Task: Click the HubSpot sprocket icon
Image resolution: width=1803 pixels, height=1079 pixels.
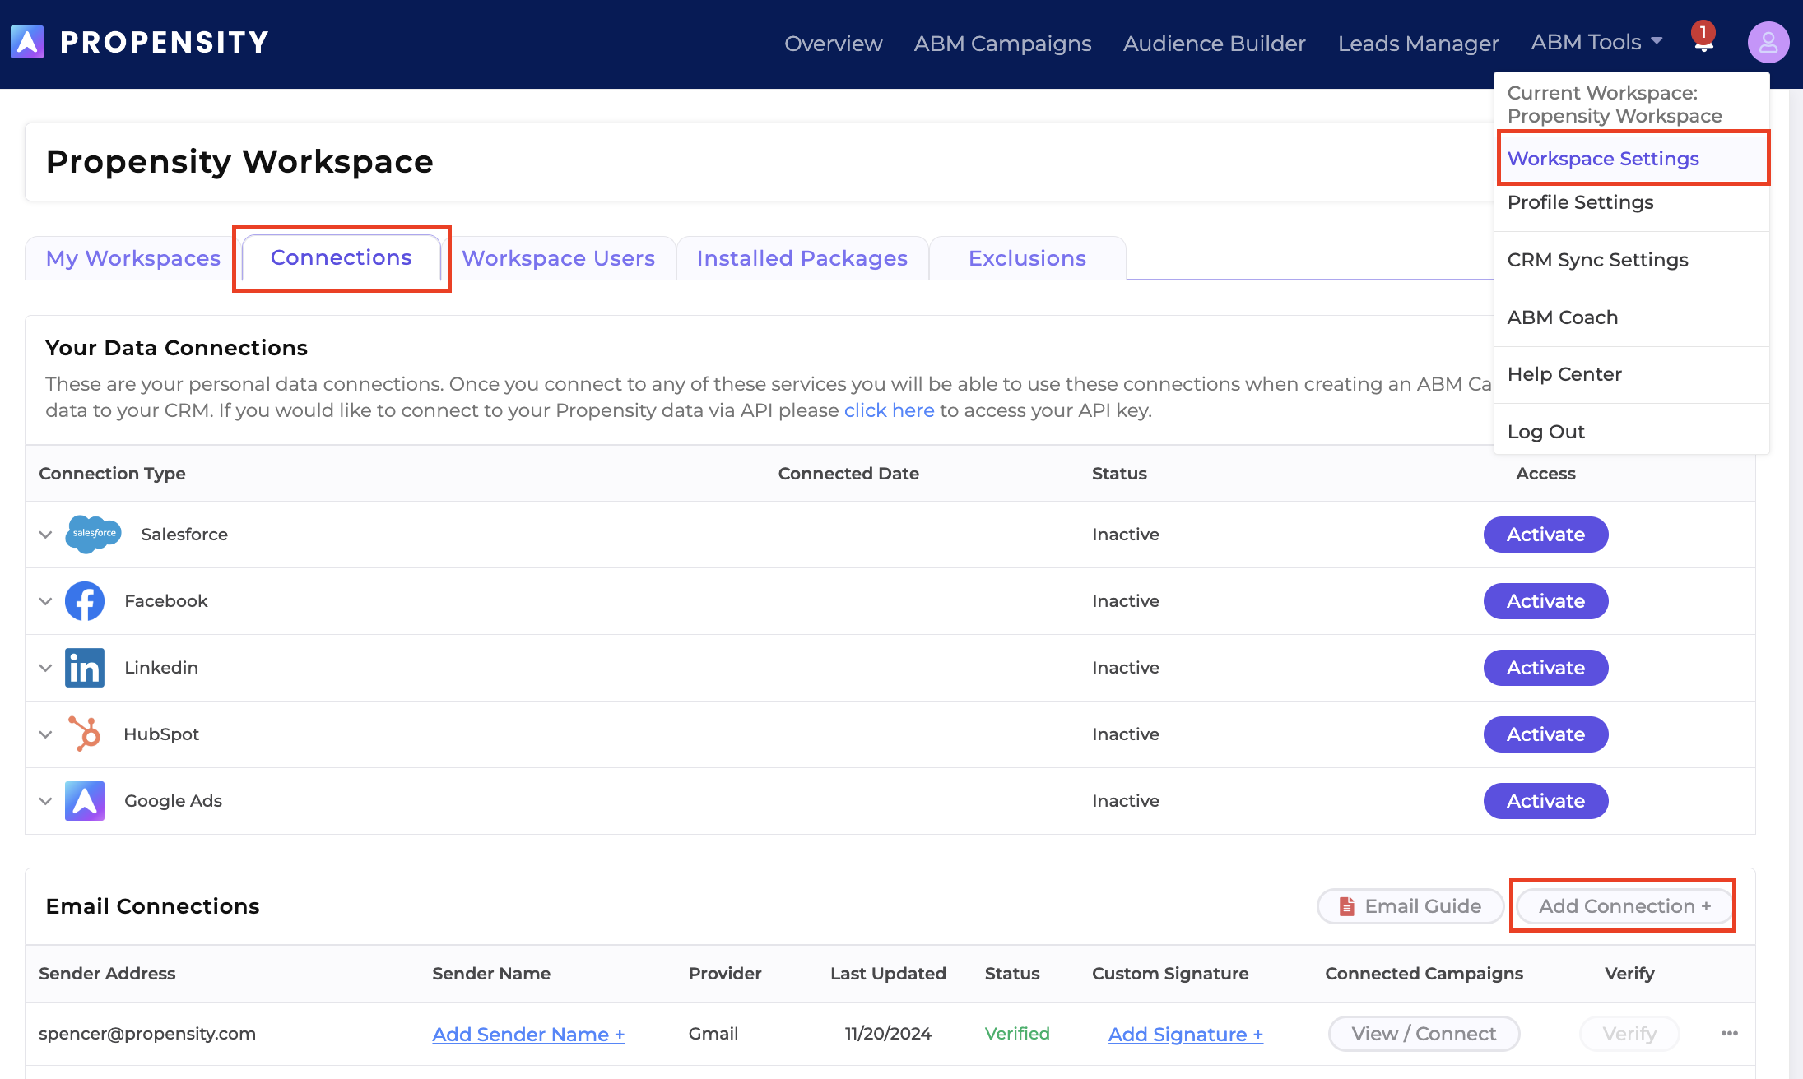Action: [x=85, y=734]
